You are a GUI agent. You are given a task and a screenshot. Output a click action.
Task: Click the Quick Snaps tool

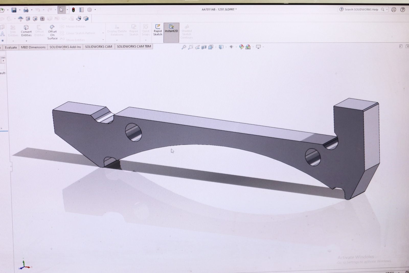point(146,30)
